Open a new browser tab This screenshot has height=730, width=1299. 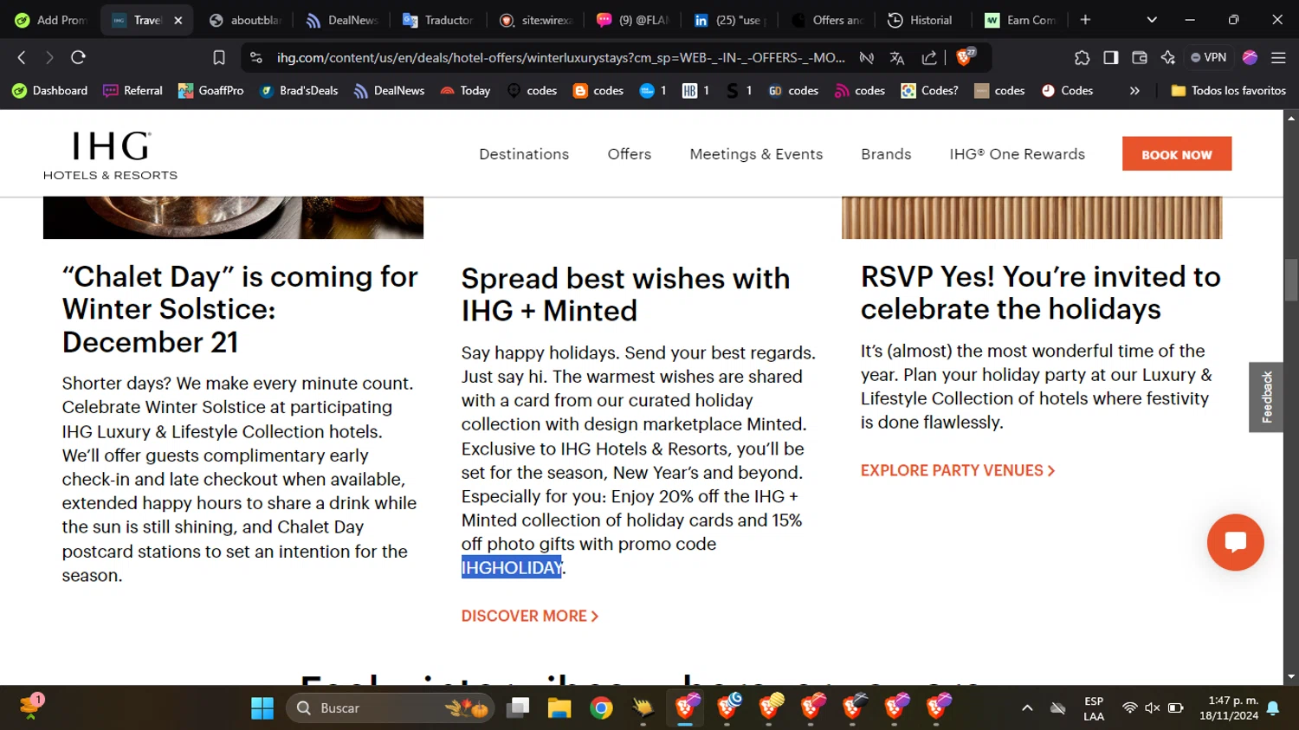click(1085, 19)
